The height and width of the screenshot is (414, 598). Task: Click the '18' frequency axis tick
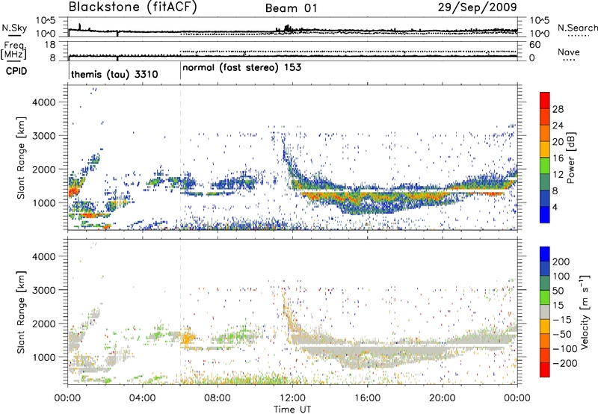click(50, 45)
